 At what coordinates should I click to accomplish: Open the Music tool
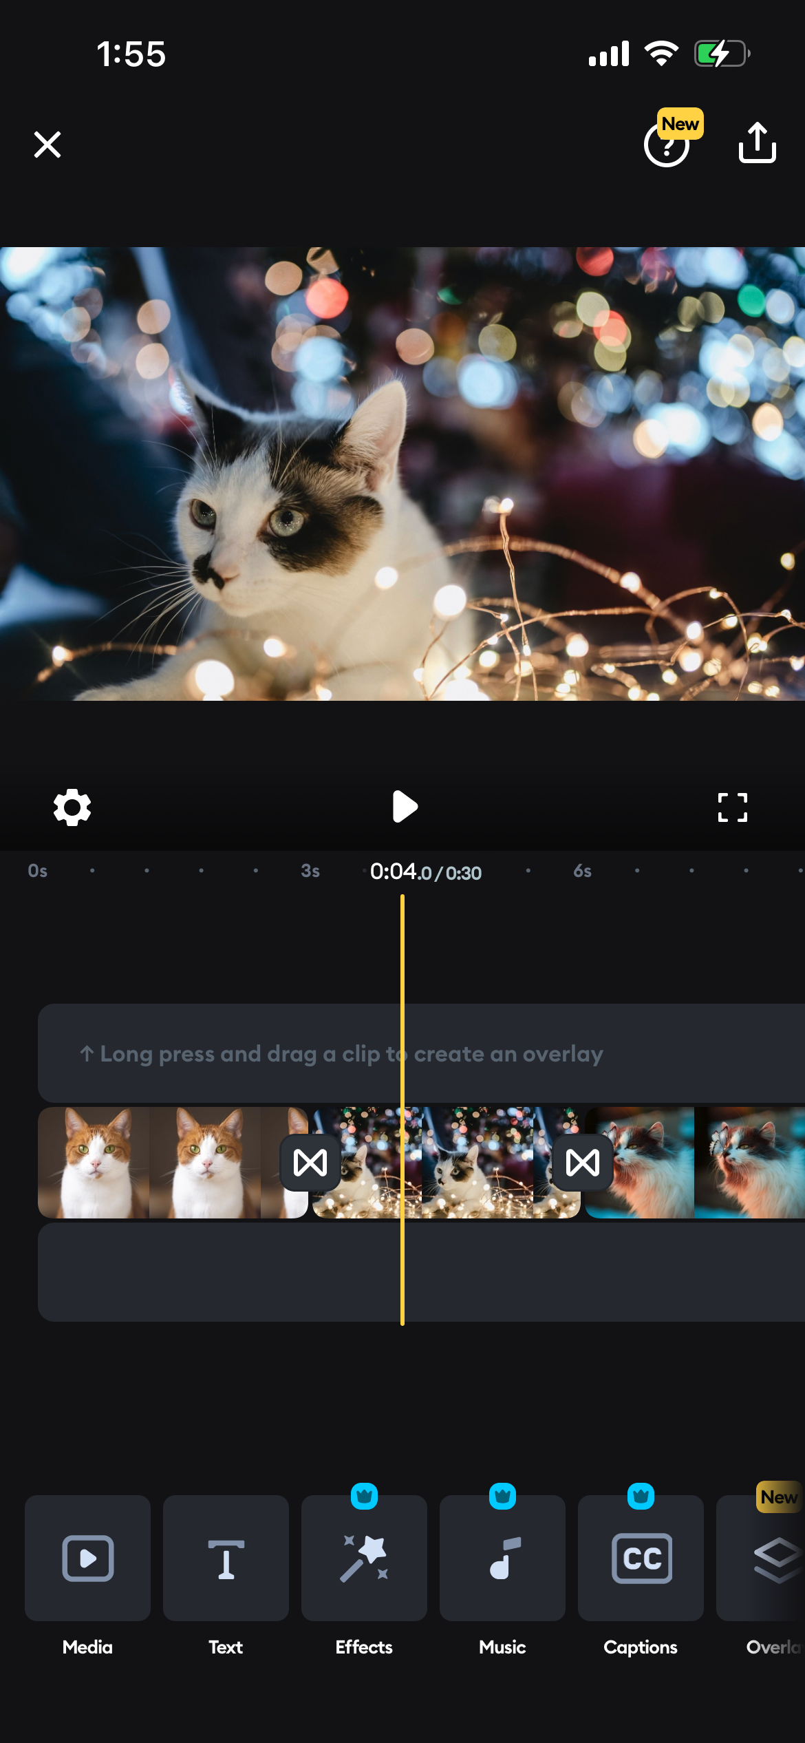(x=502, y=1558)
